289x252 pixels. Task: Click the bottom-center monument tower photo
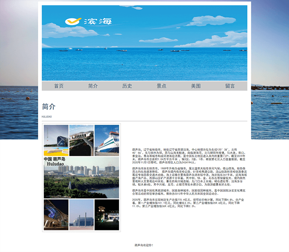(81, 215)
